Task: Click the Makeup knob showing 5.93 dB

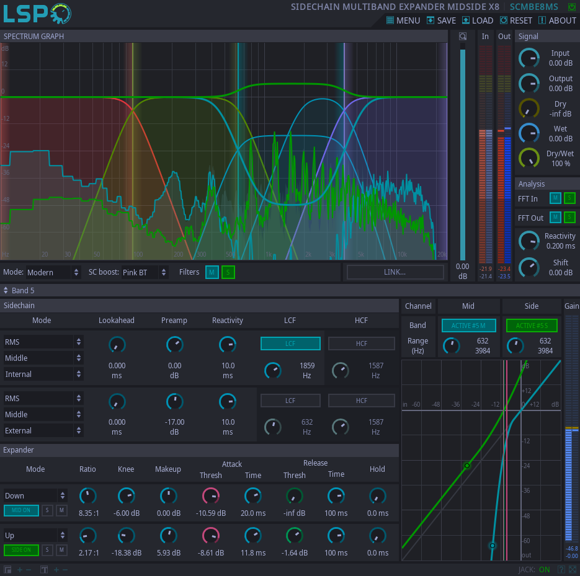Action: [169, 536]
